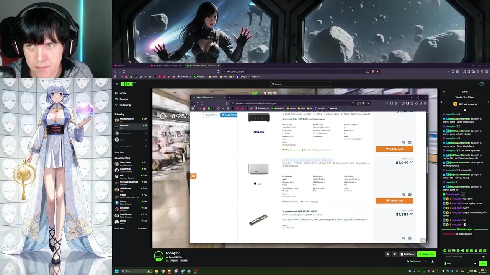Open Games bookmark folder in outer browser
Image resolution: width=490 pixels, height=275 pixels.
point(214,77)
